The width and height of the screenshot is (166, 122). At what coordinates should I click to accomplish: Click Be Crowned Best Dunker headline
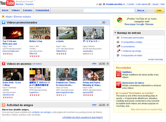pyautogui.click(x=135, y=93)
